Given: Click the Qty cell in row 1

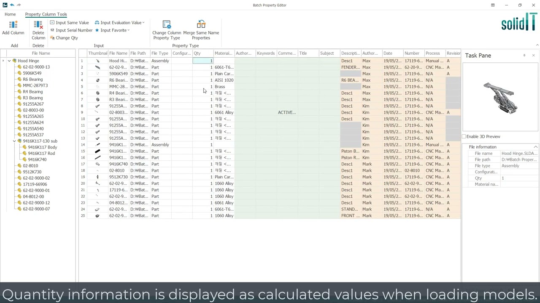Looking at the screenshot, I should click(x=203, y=61).
